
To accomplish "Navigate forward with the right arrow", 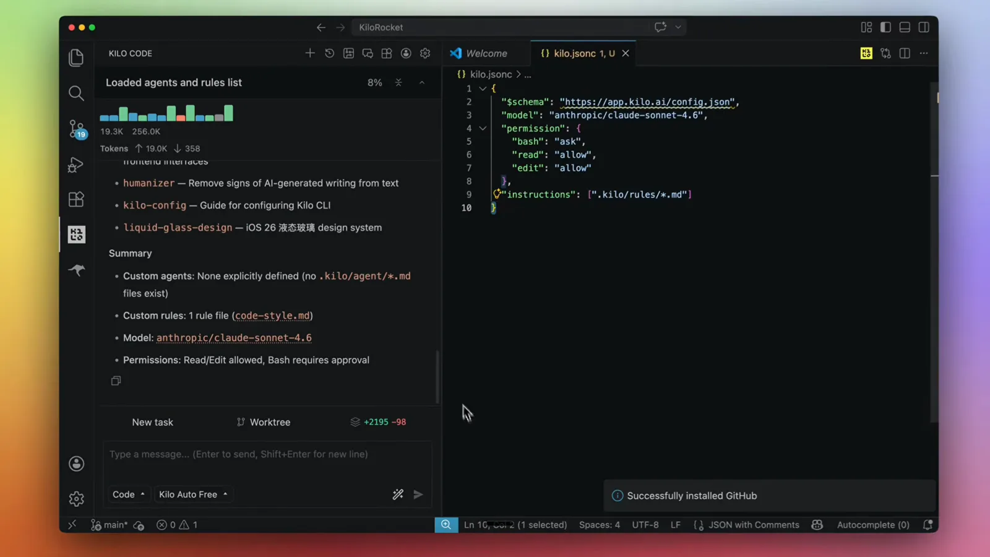I will 340,27.
